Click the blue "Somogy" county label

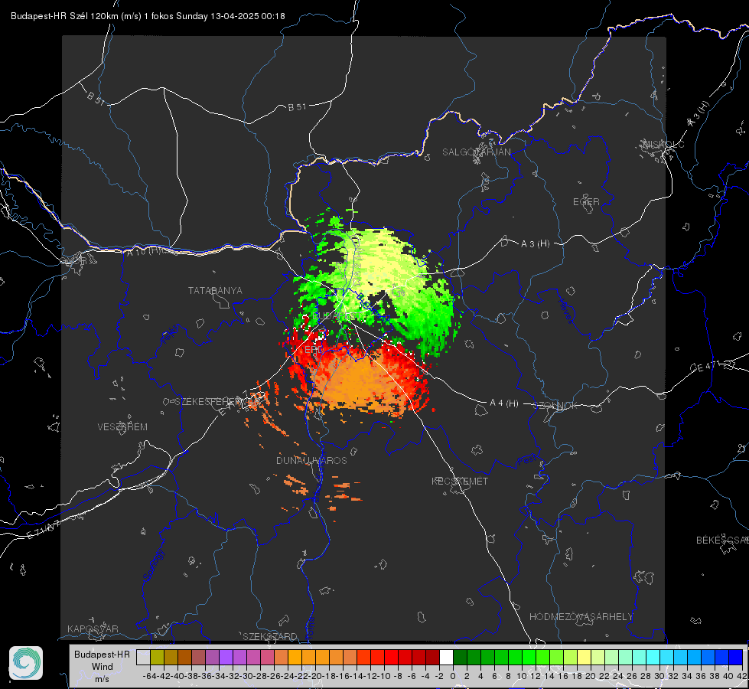[153, 565]
